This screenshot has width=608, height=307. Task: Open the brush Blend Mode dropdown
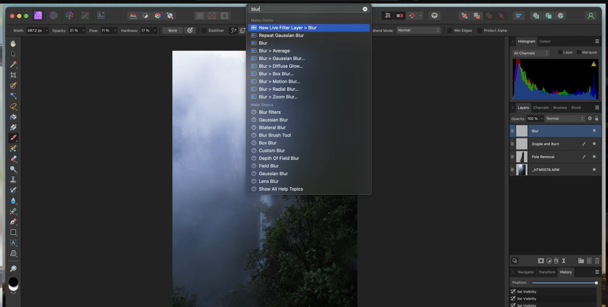pyautogui.click(x=418, y=30)
